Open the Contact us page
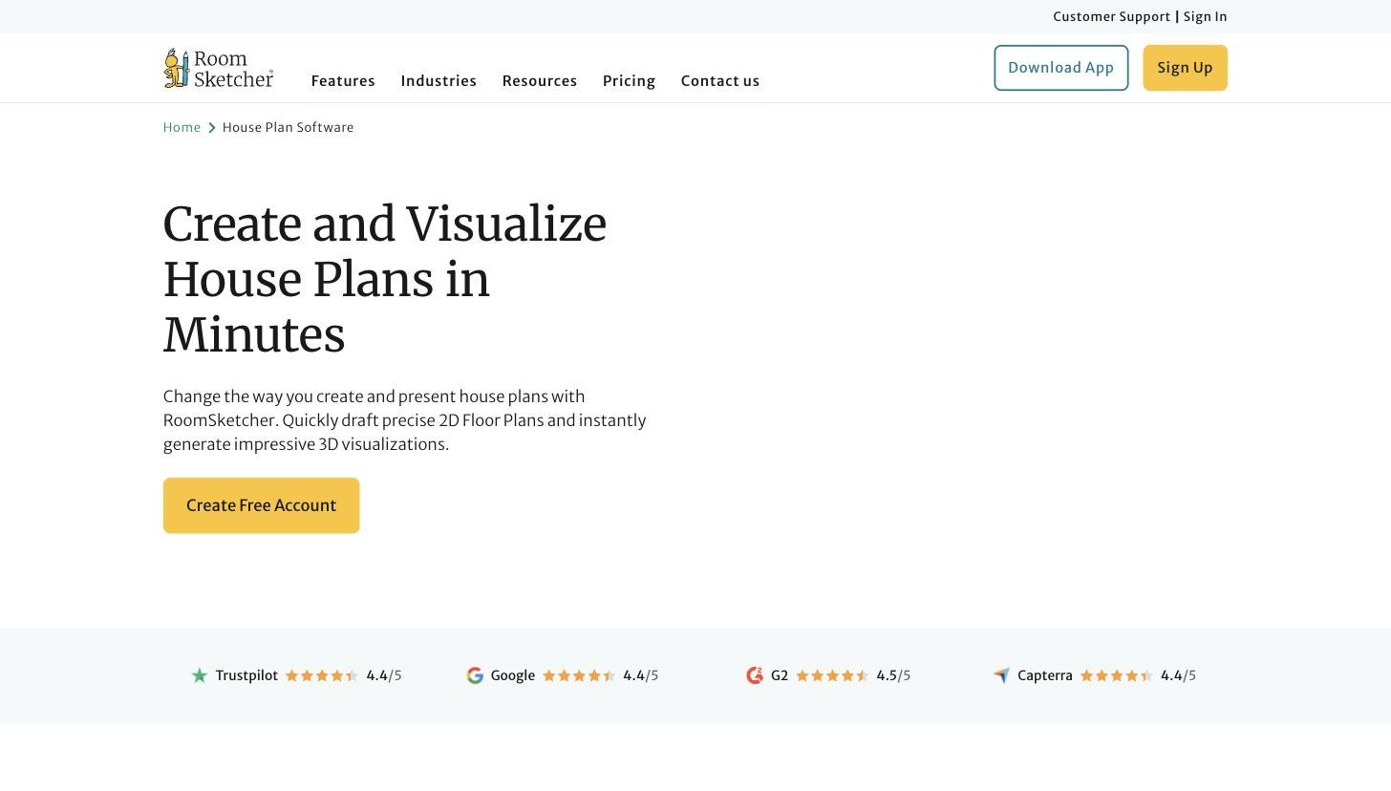1391x791 pixels. click(x=720, y=81)
